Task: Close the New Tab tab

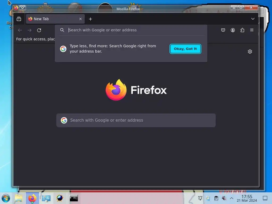Action: (x=80, y=19)
